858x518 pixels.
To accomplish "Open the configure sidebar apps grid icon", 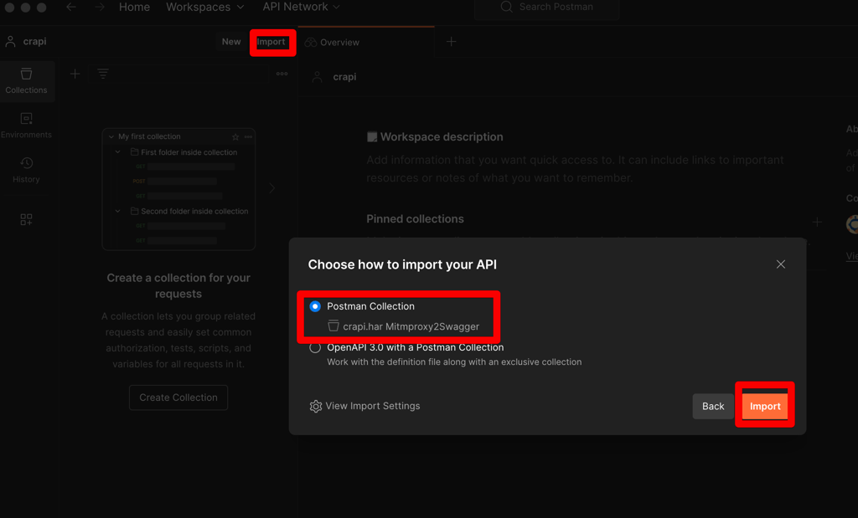I will 26,219.
